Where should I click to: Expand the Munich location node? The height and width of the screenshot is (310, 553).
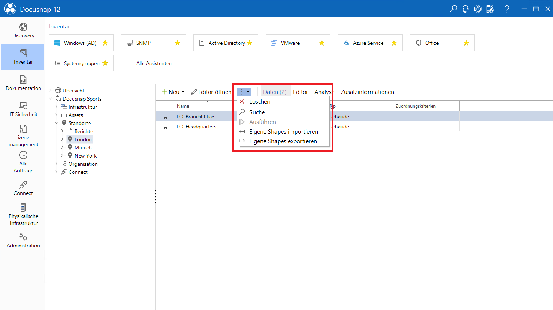[x=62, y=148]
